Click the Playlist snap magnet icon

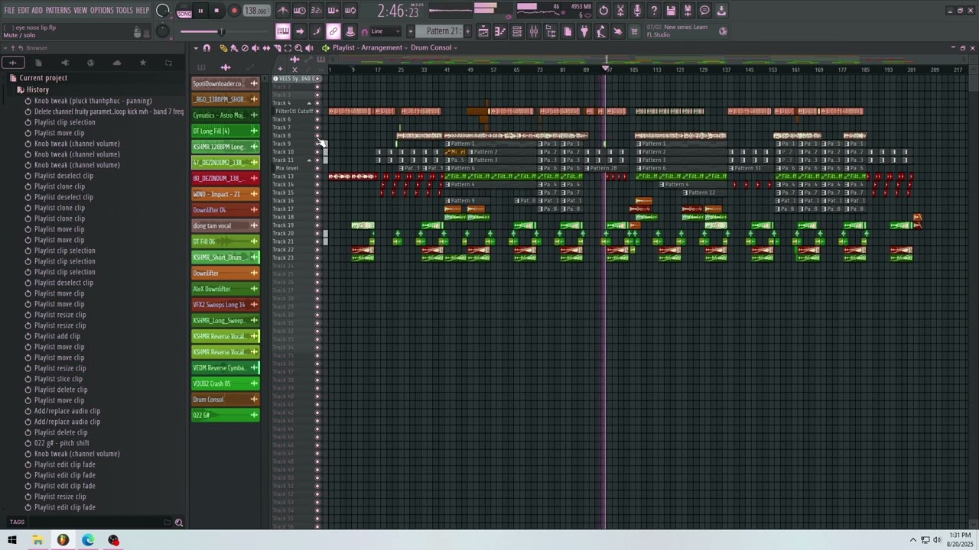coord(207,47)
